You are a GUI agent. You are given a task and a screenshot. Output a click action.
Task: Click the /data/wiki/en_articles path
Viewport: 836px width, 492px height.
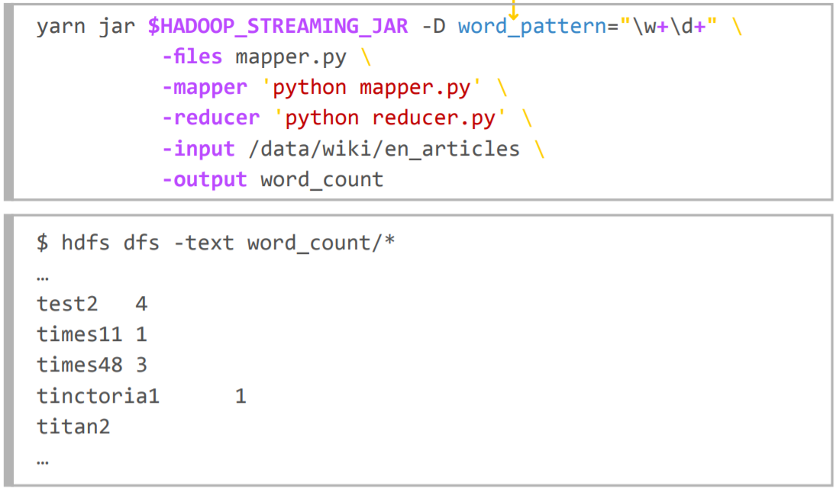(384, 149)
